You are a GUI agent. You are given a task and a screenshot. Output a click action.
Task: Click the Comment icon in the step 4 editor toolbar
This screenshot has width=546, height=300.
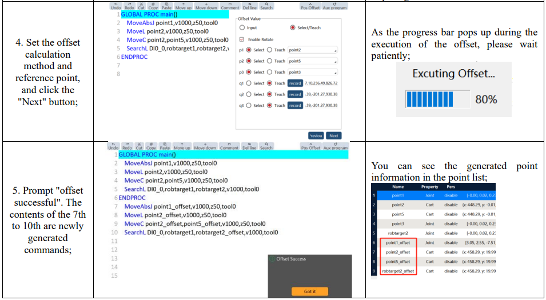(x=230, y=6)
